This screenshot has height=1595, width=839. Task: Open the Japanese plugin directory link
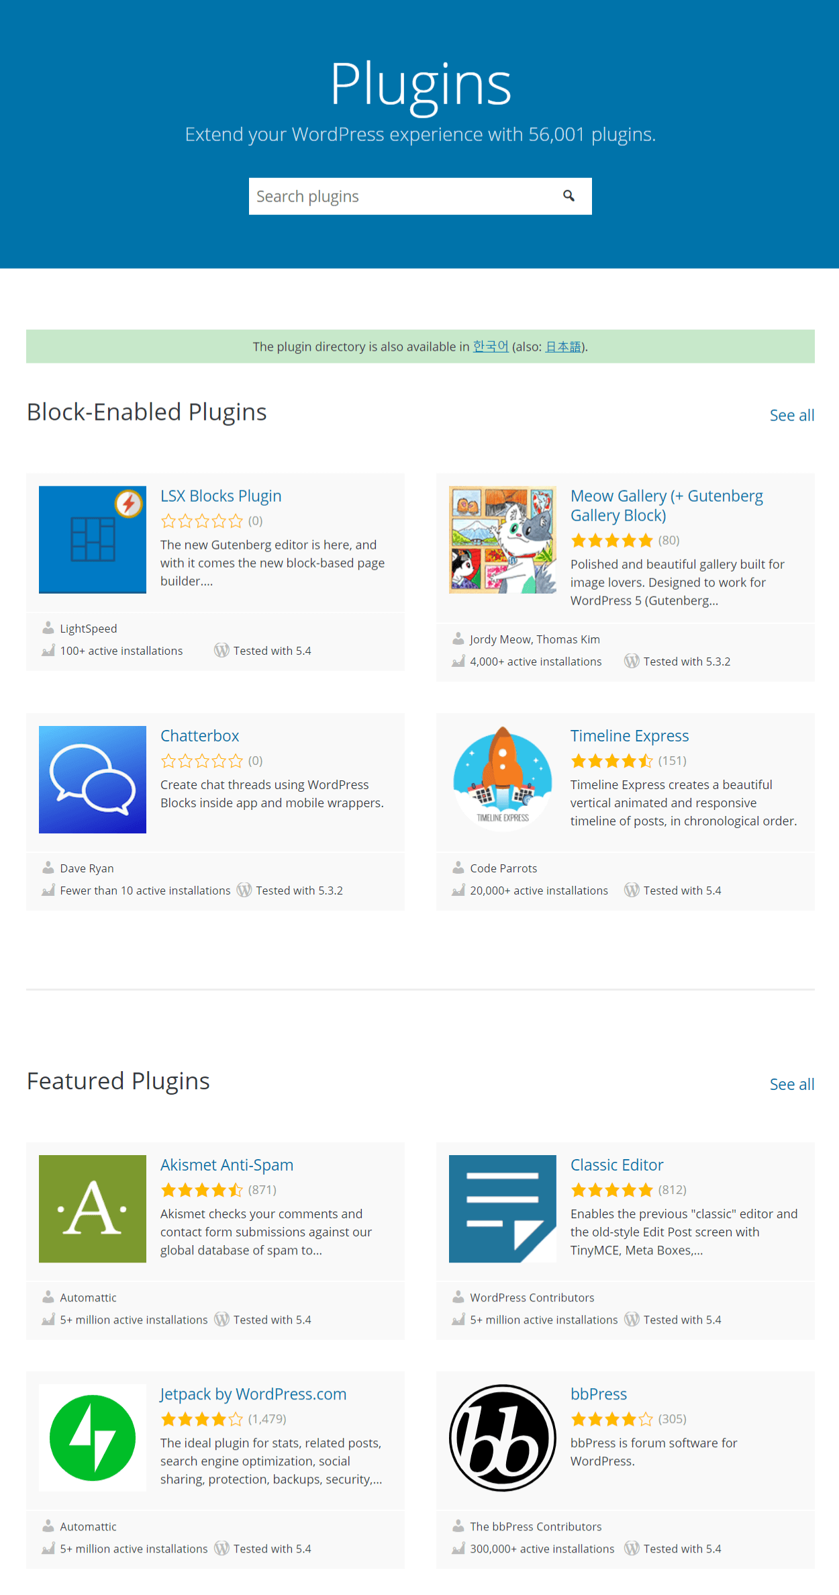pyautogui.click(x=563, y=347)
